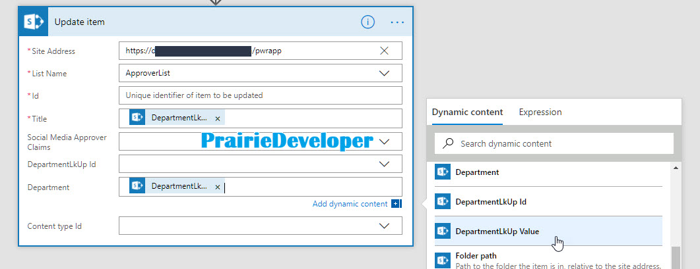The image size is (700, 269).
Task: Remove the DepartmentLk token in Title field
Action: click(x=218, y=118)
